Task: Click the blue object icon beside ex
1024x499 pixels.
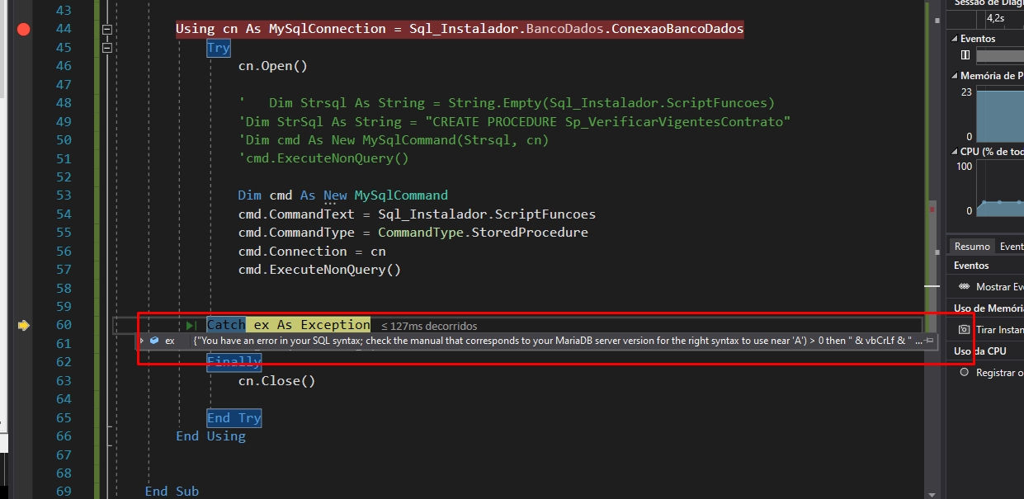Action: [154, 341]
